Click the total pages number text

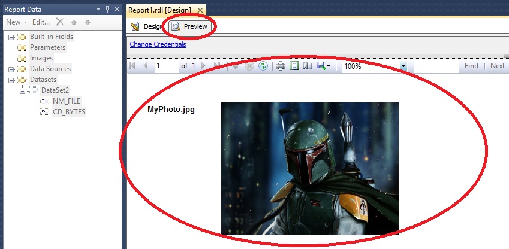[x=194, y=66]
